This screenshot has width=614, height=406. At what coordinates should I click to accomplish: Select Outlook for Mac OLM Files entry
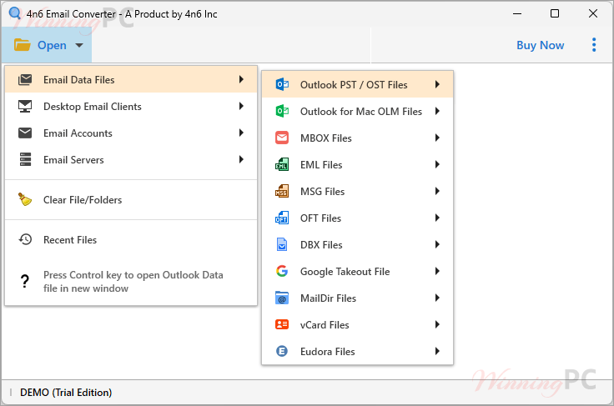click(x=357, y=111)
